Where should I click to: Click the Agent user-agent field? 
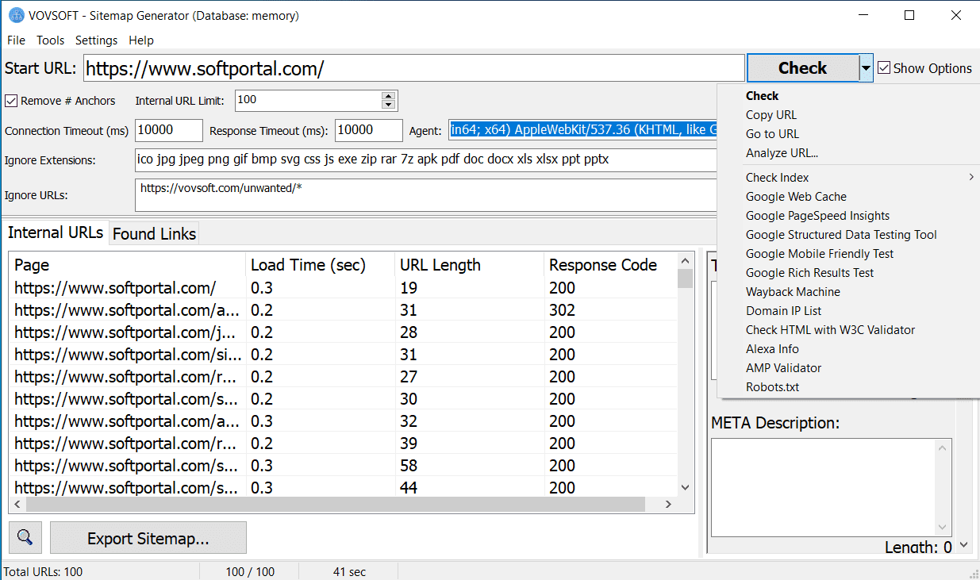[582, 130]
